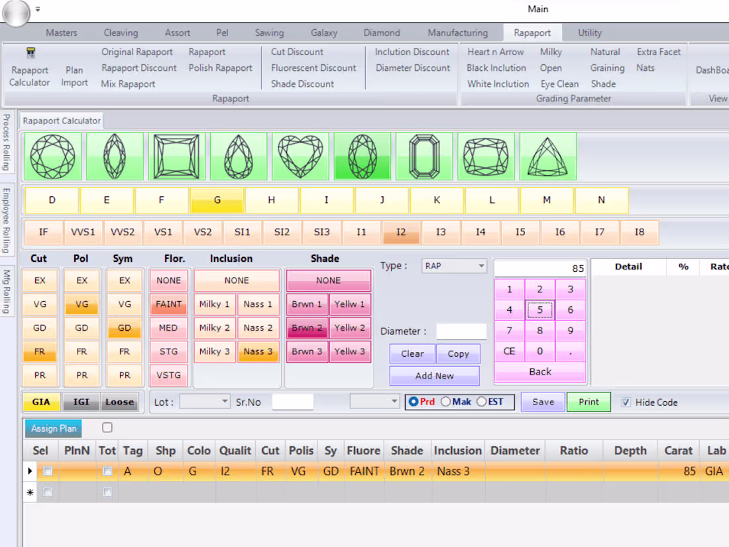The width and height of the screenshot is (729, 547).
Task: Click inside the Diameter input field
Action: click(461, 332)
